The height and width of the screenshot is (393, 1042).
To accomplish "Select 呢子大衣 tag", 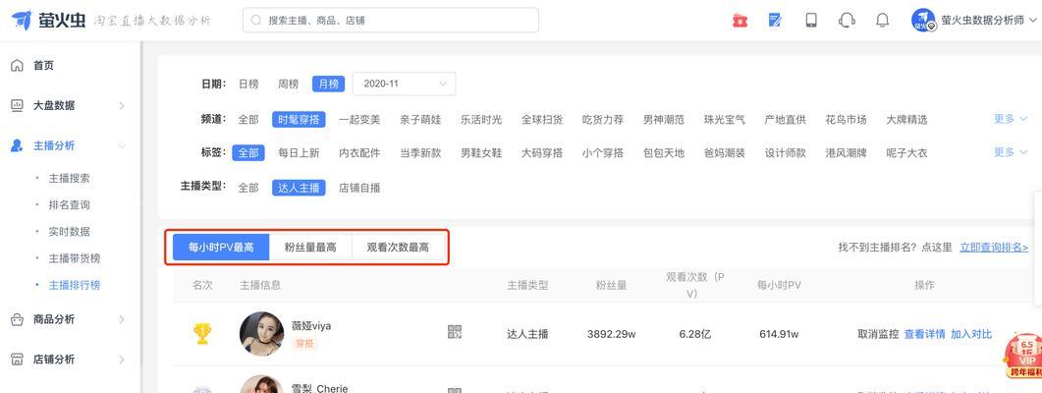I will click(906, 152).
